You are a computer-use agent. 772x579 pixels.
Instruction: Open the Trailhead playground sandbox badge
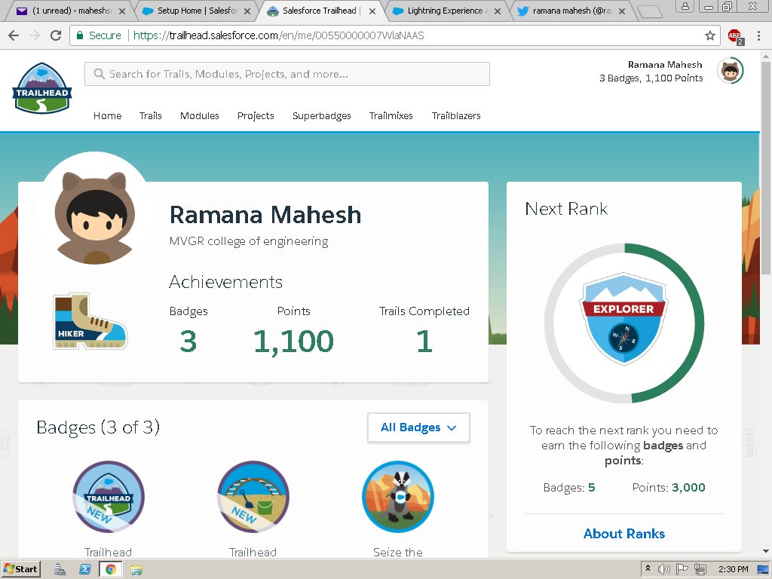[x=253, y=497]
